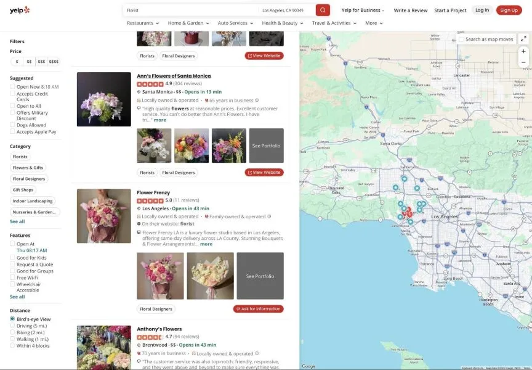Choose Flowers & Gifts category chip
The width and height of the screenshot is (532, 370).
click(x=28, y=168)
